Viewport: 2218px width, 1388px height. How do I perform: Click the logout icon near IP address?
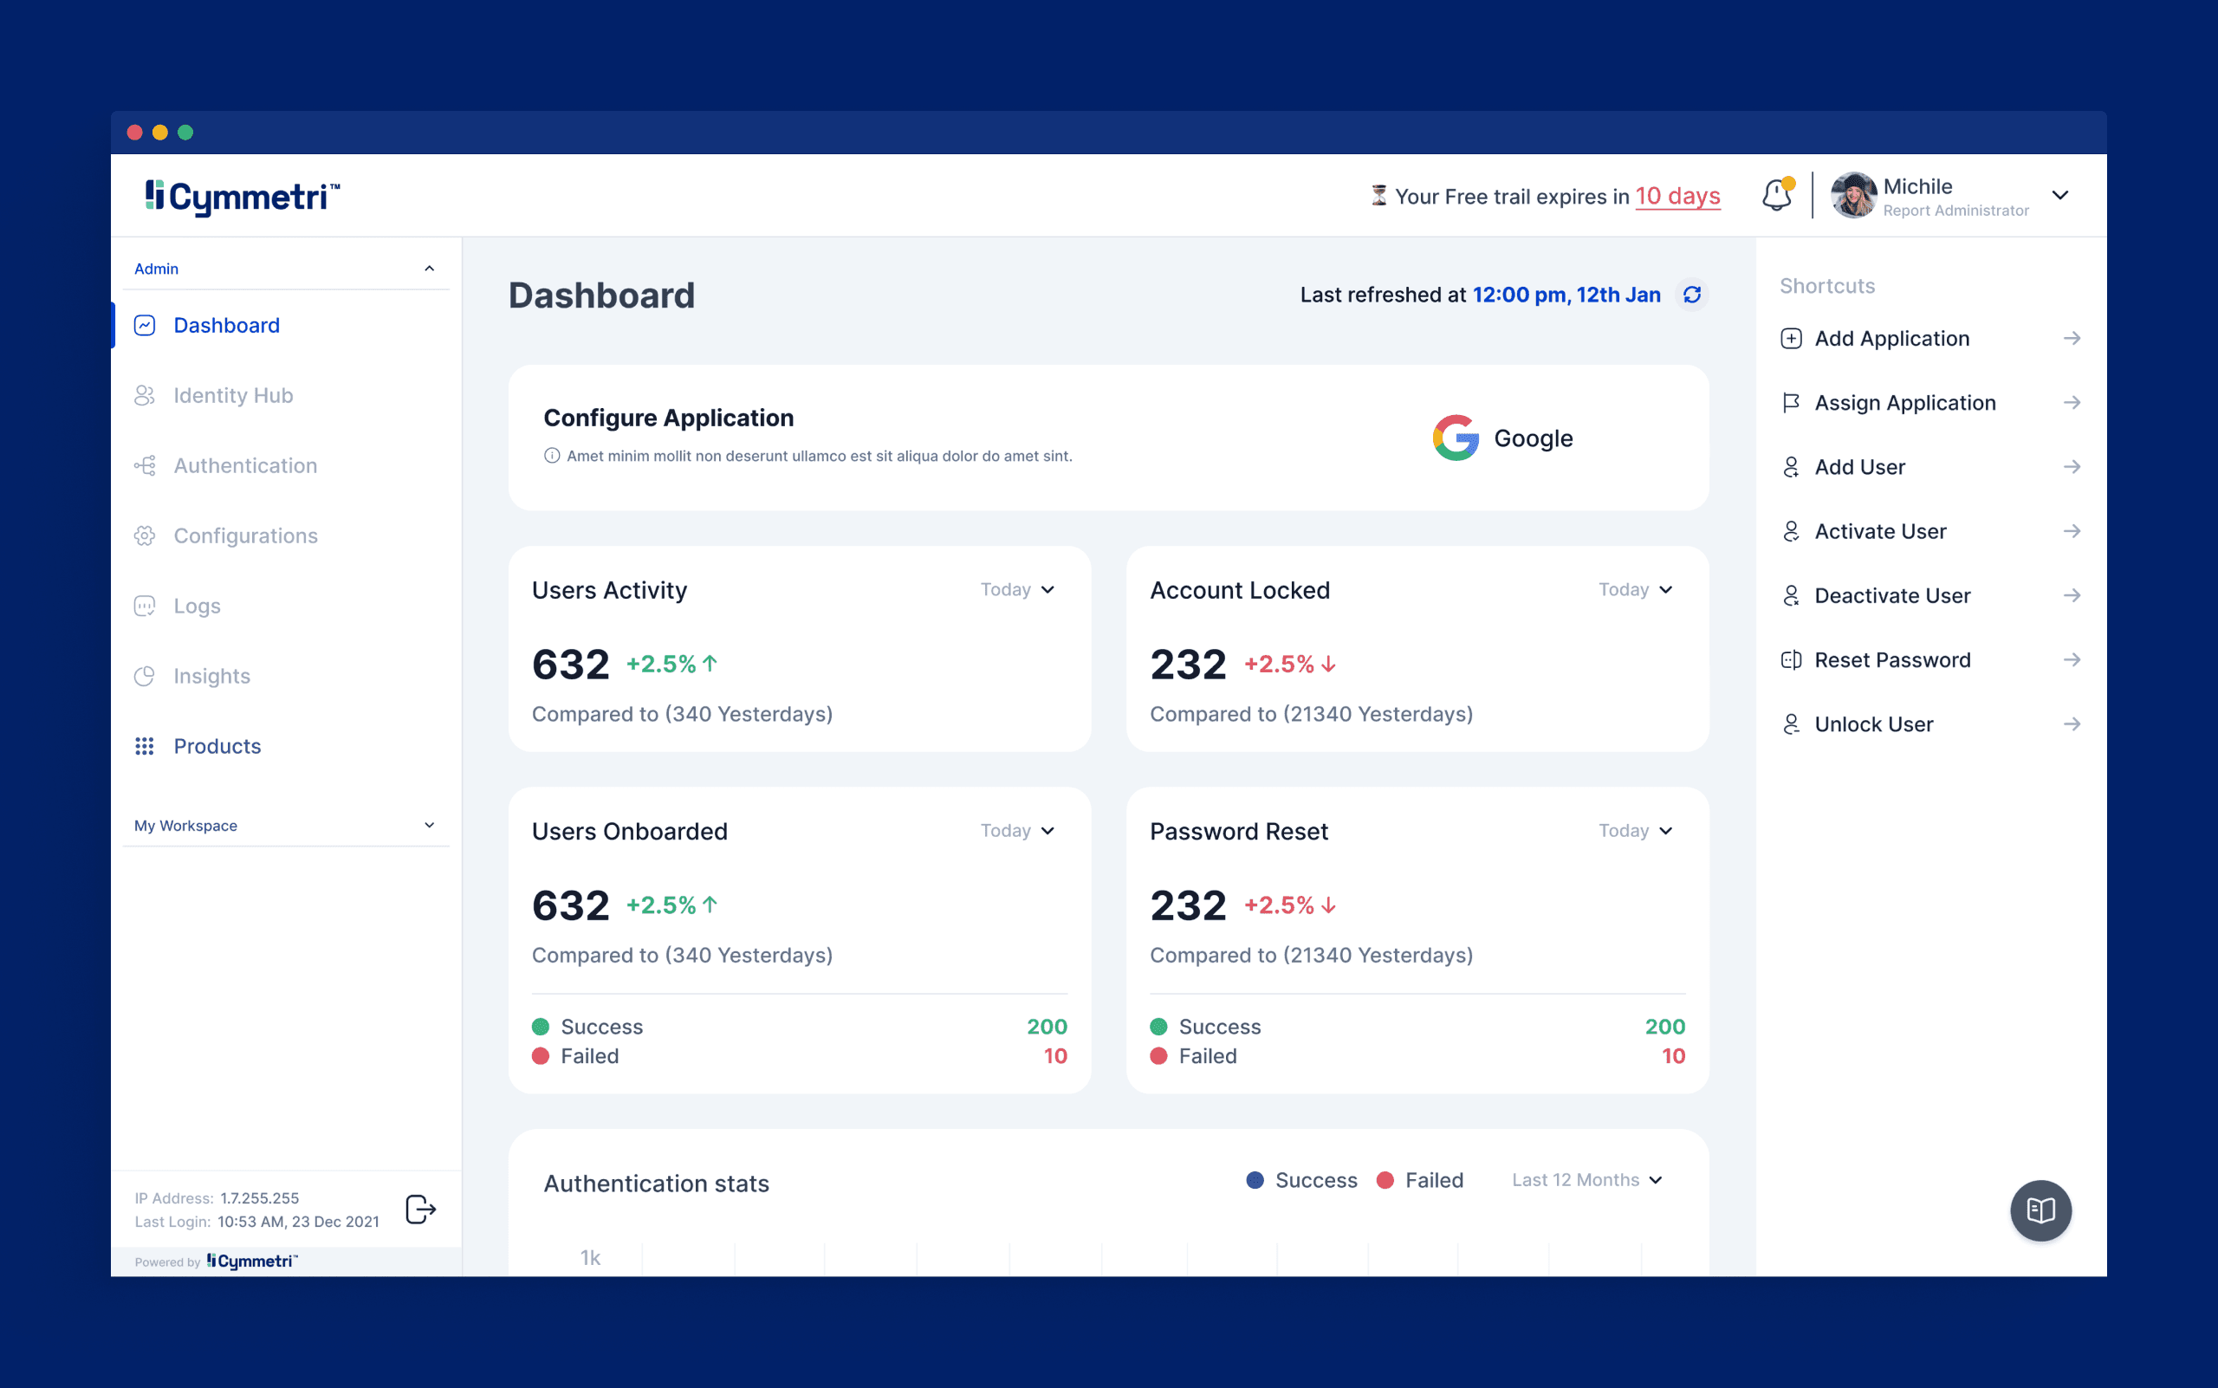point(420,1209)
